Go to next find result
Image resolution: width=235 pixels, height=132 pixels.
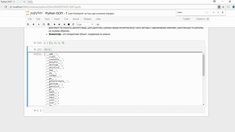218,12
